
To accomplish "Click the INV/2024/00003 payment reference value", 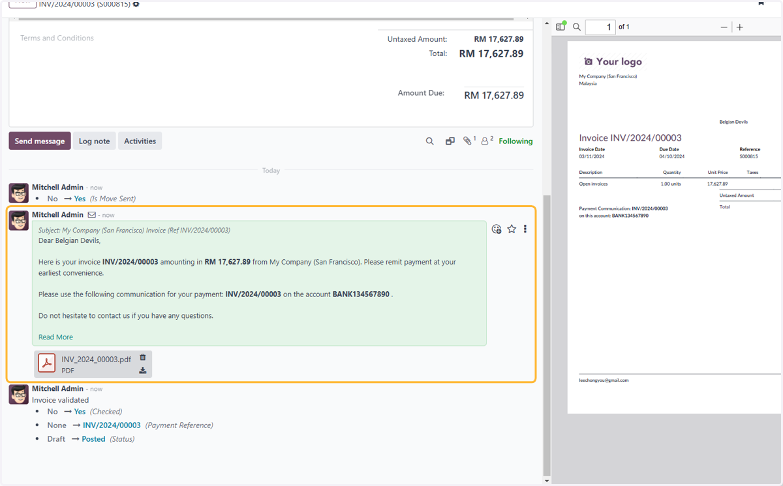I will tap(112, 425).
